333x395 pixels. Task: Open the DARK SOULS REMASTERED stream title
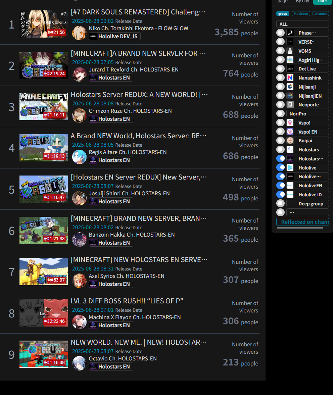138,12
